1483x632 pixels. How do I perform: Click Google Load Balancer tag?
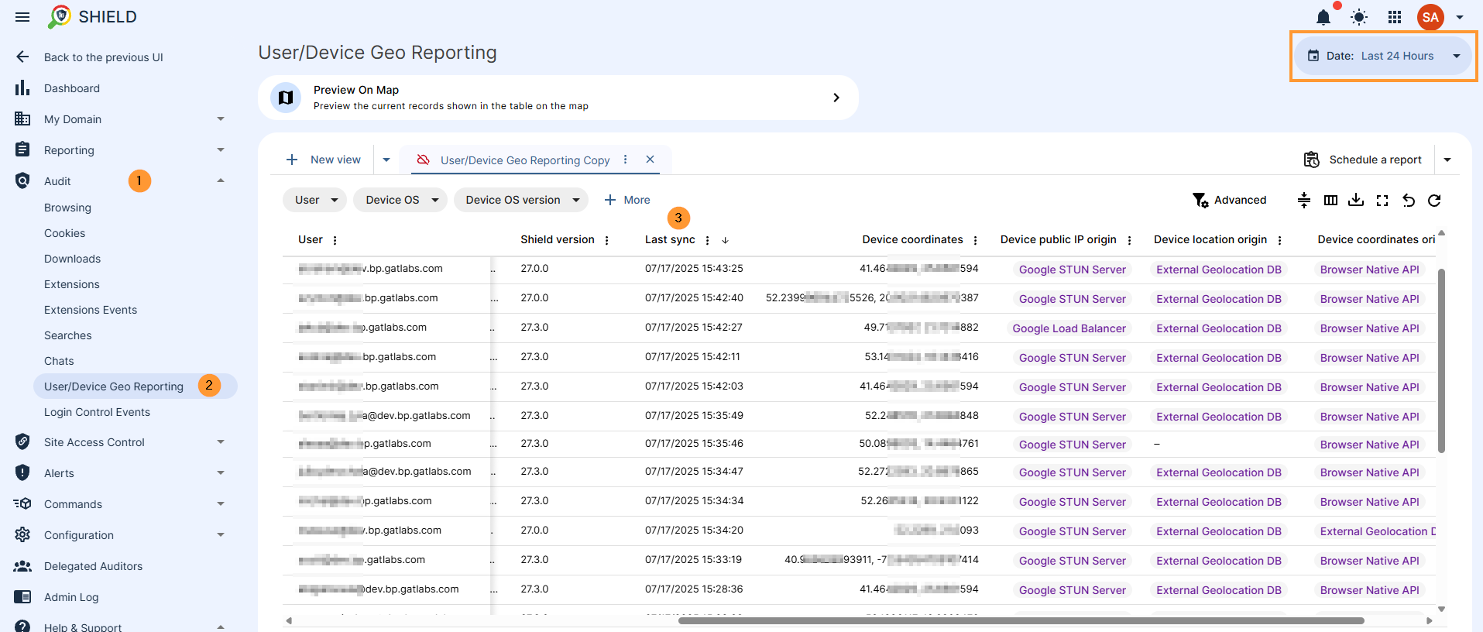pos(1069,328)
